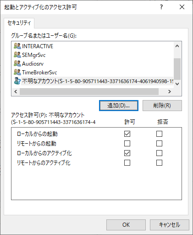Click the horizontal scroll left arrow
Viewport: 193px width, 235px height.
tap(16, 91)
